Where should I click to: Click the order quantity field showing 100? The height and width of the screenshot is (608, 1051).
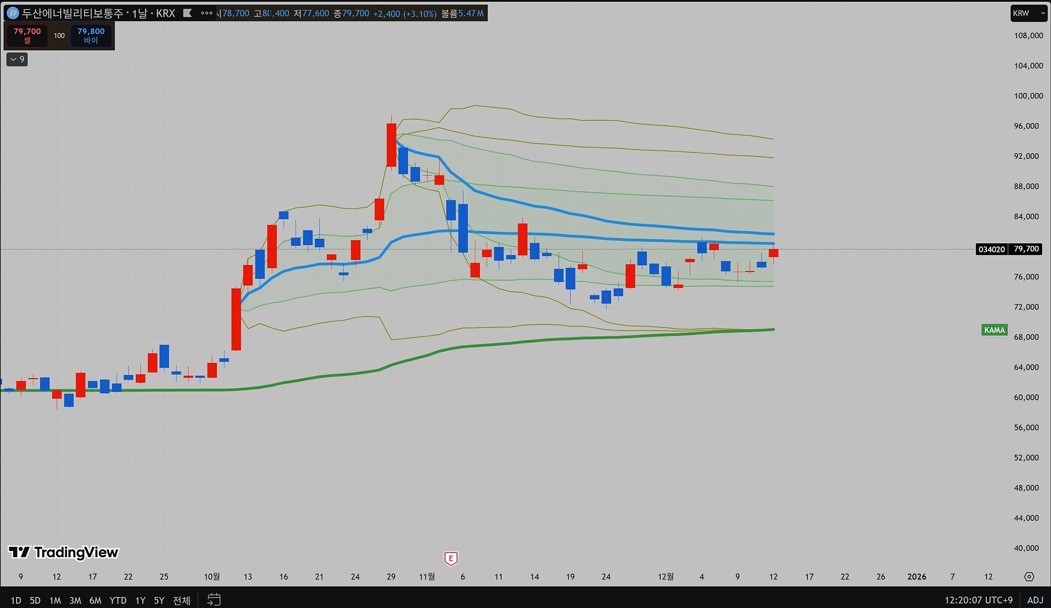tap(59, 35)
